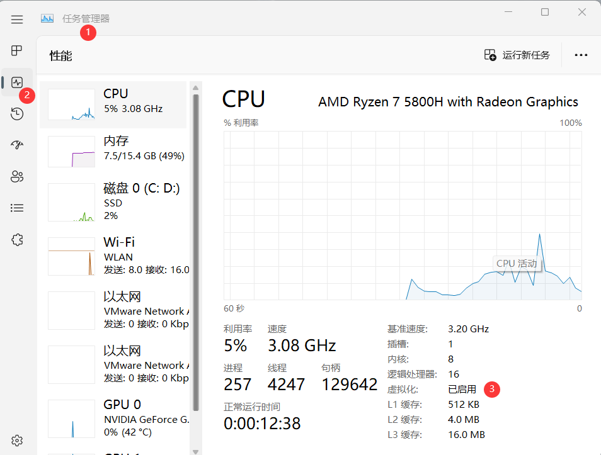Click the 257 process count value
Image resolution: width=601 pixels, height=455 pixels.
click(238, 385)
